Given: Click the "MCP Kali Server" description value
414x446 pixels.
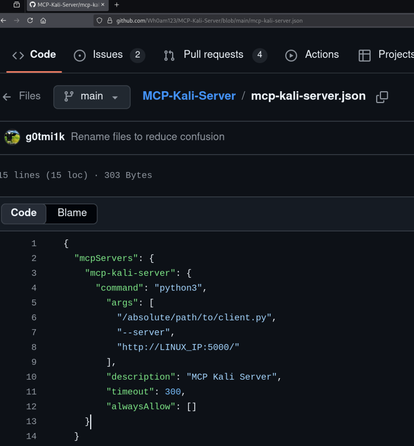Looking at the screenshot, I should click(232, 377).
